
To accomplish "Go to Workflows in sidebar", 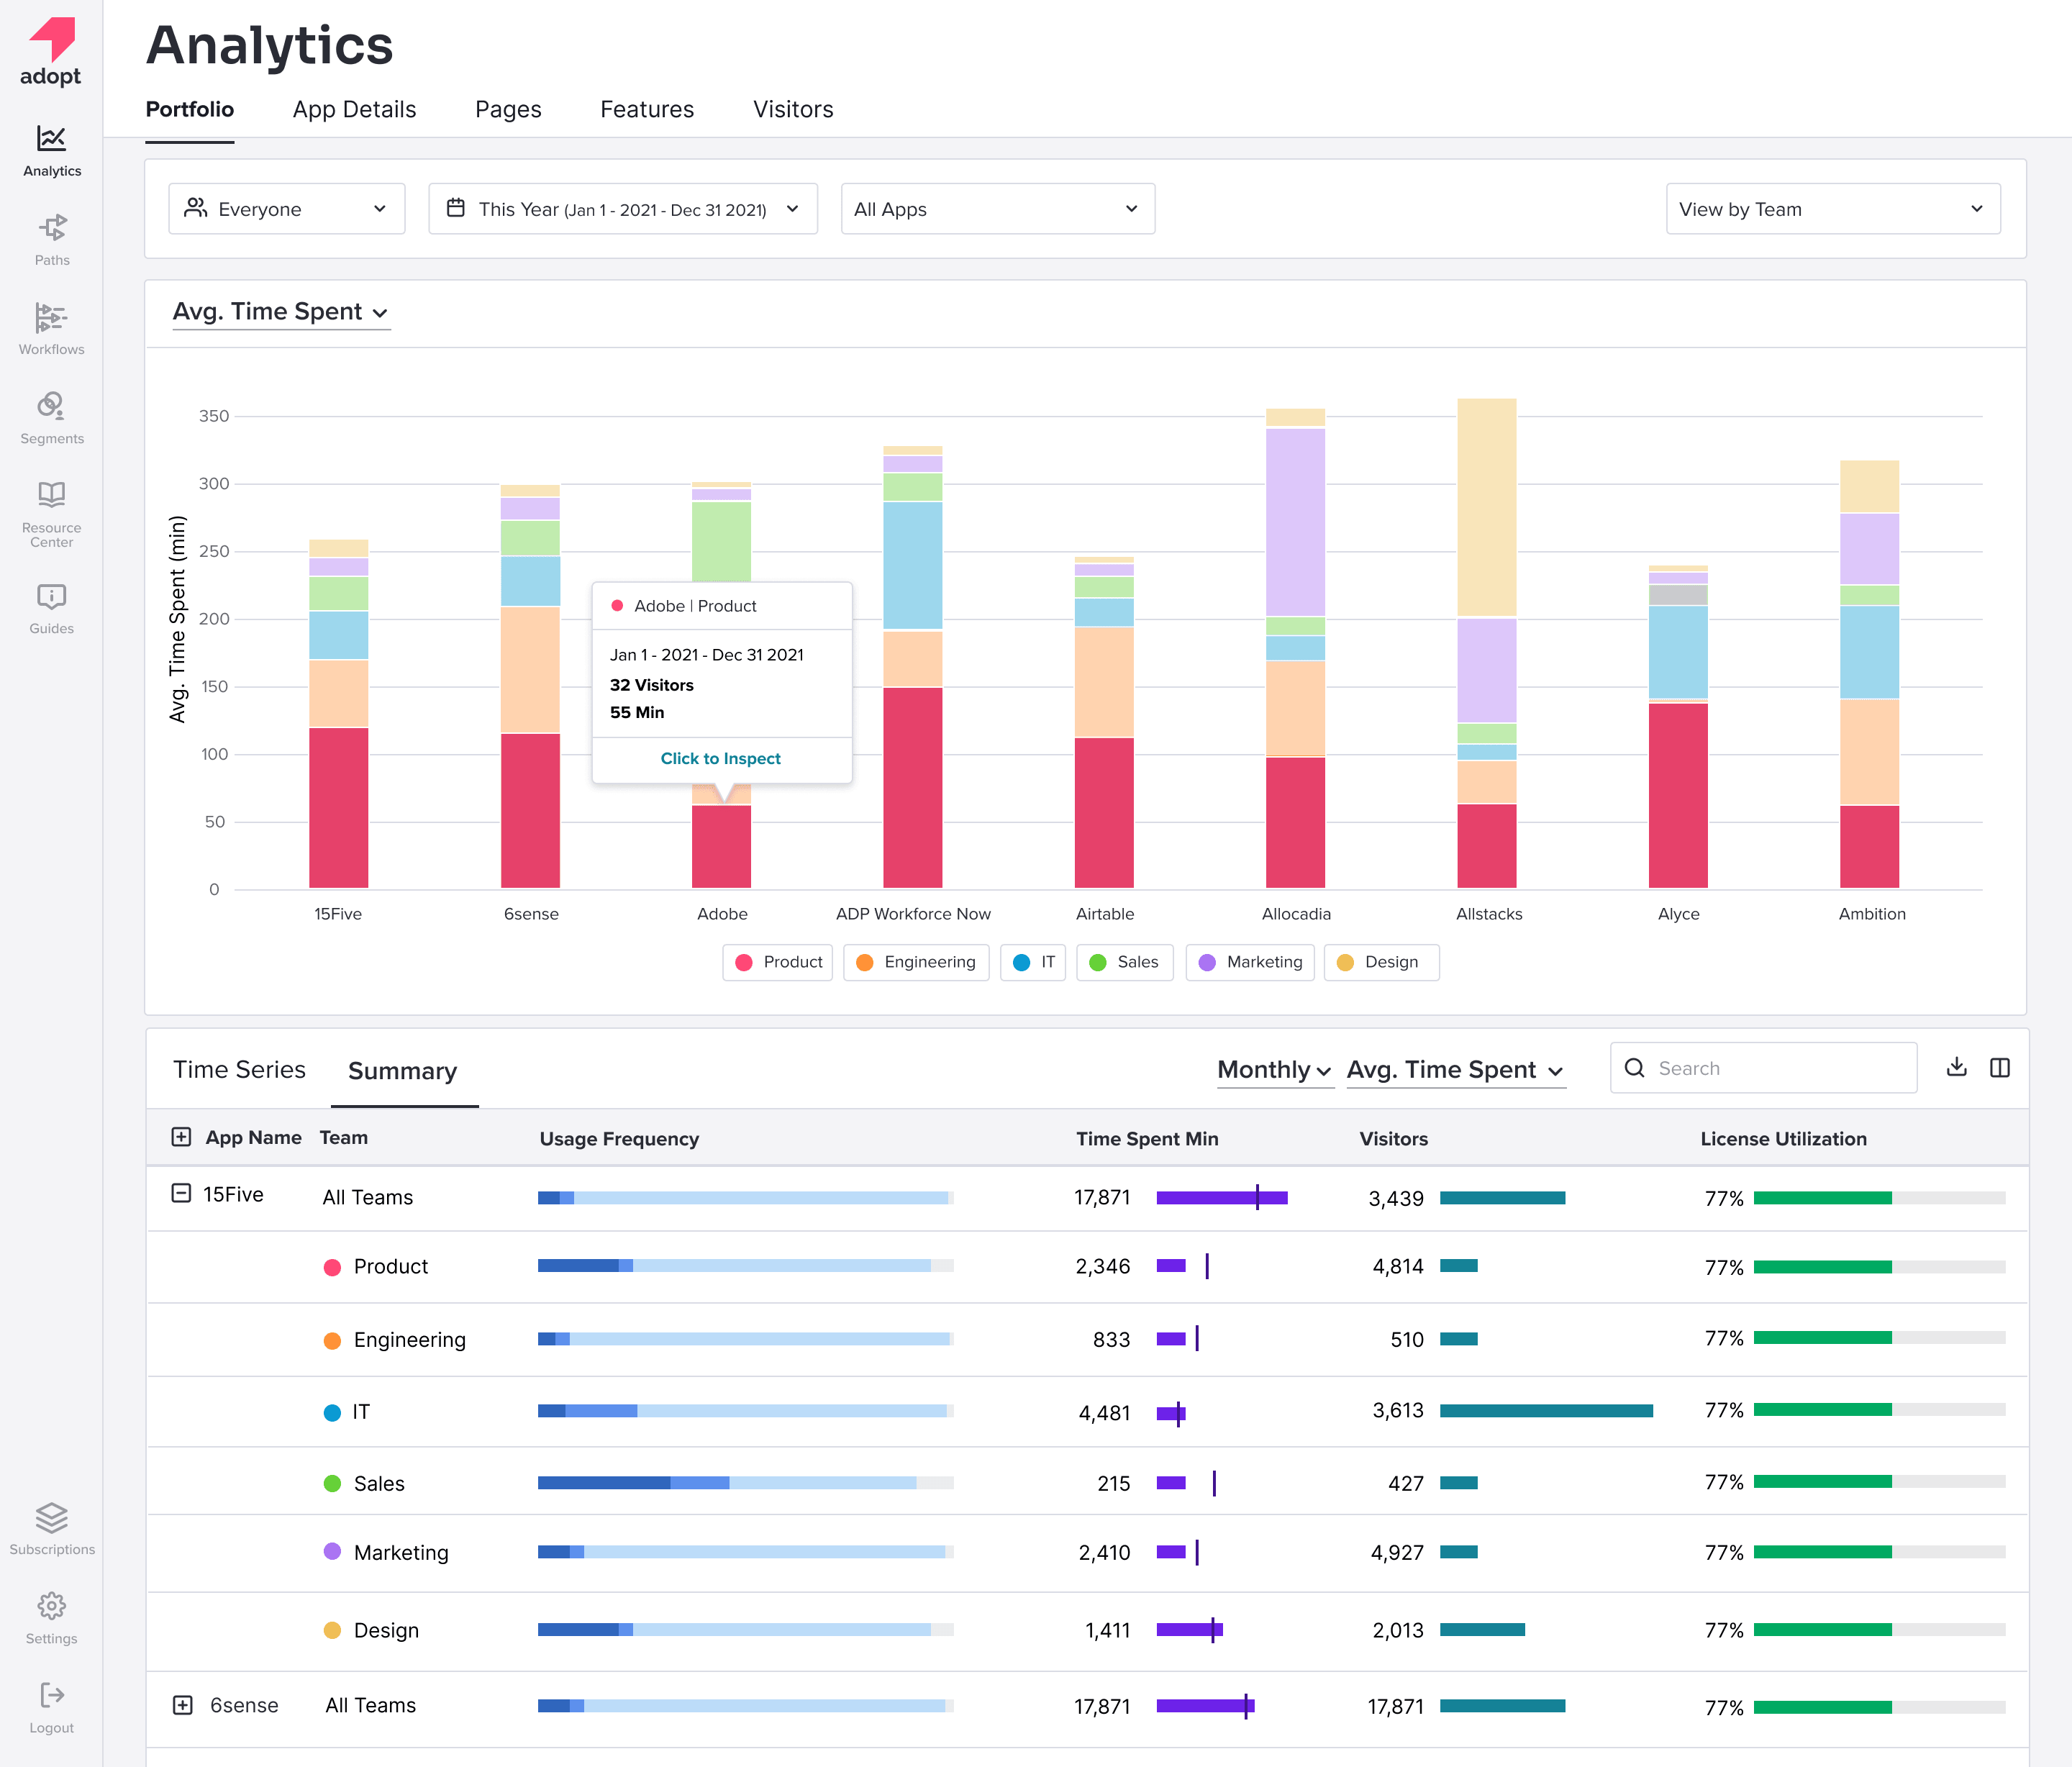I will click(52, 329).
